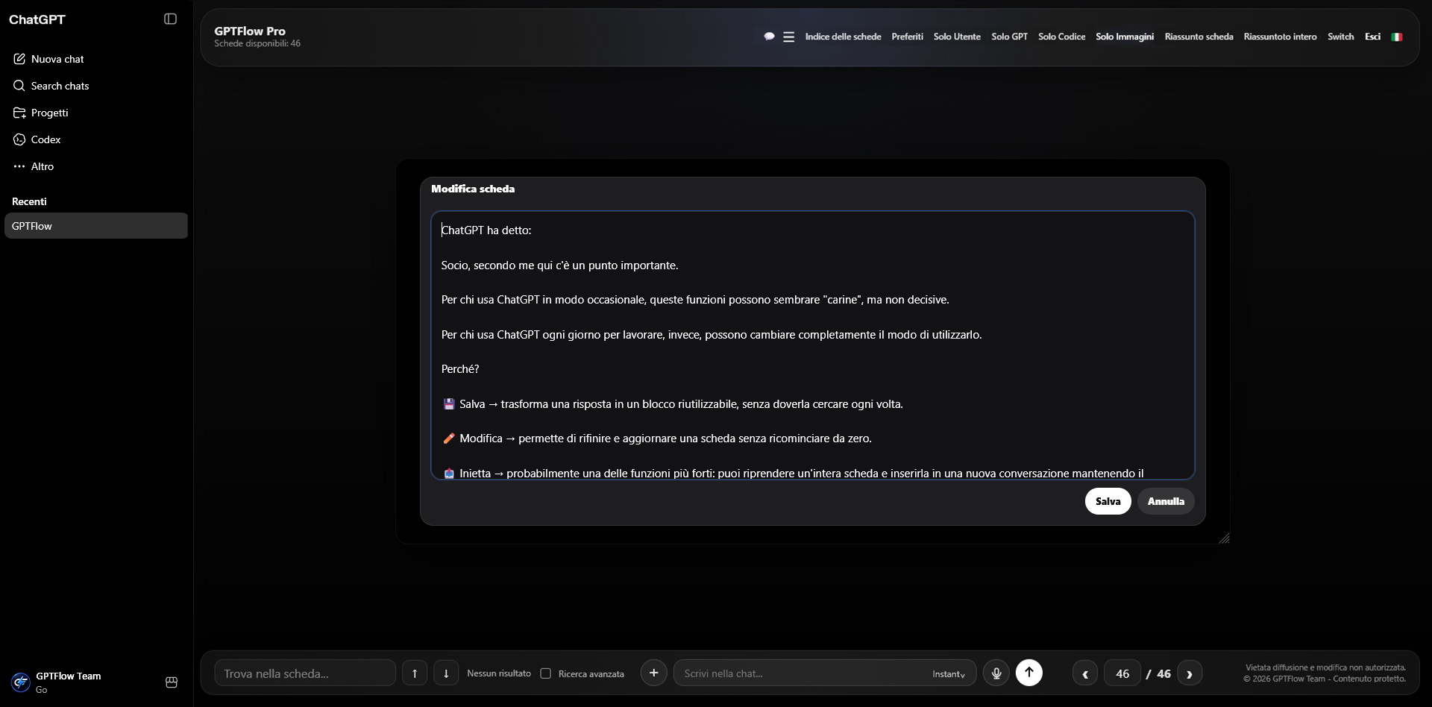Click the 'Recenti' section label
This screenshot has width=1432, height=707.
pos(29,201)
